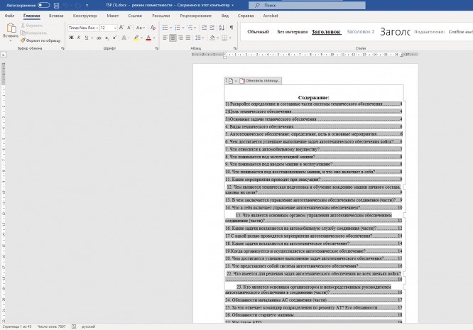The width and height of the screenshot is (473, 330).
Task: Open highlight color dropdown arrow
Action: tap(141, 38)
